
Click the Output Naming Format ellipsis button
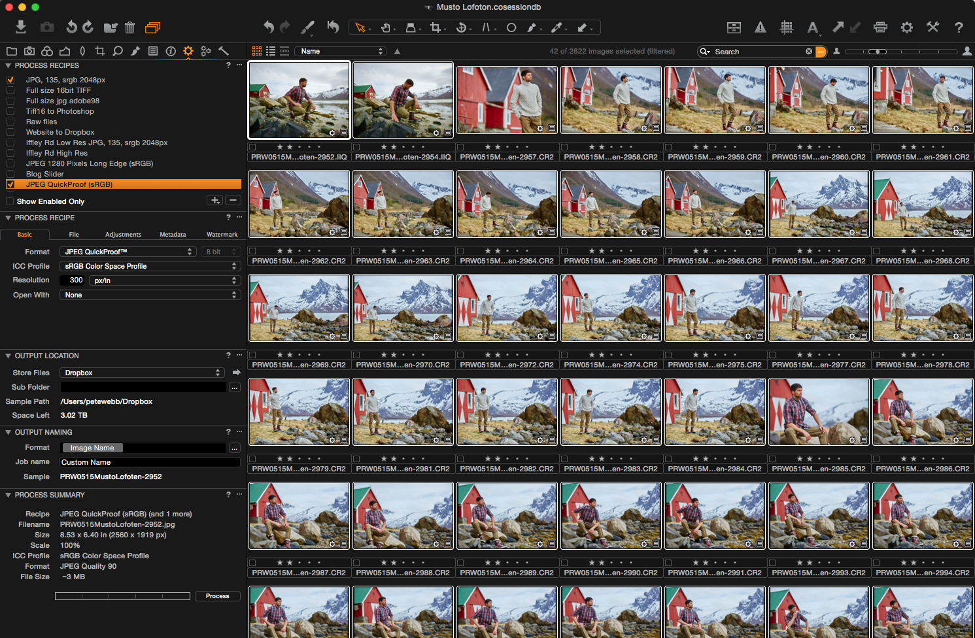235,448
